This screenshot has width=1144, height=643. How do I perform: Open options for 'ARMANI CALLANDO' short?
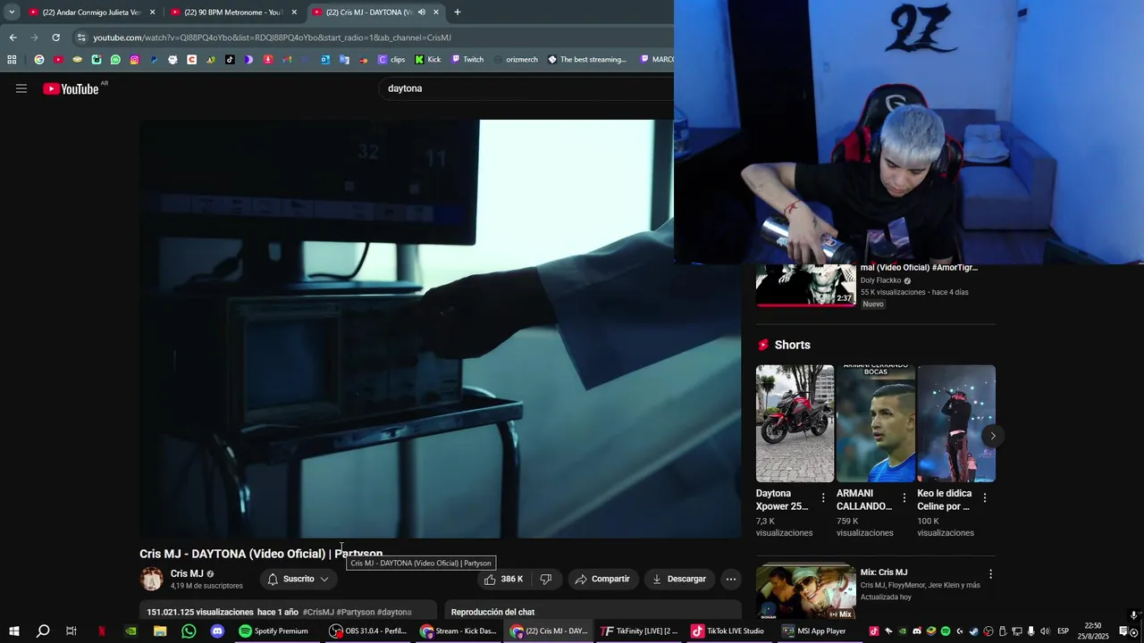coord(904,497)
